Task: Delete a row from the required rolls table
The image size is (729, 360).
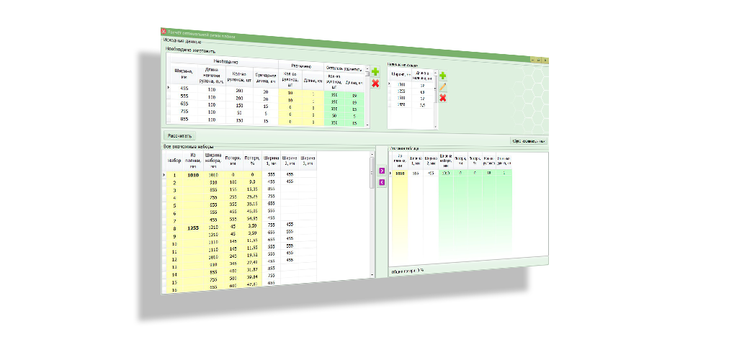Action: (375, 84)
